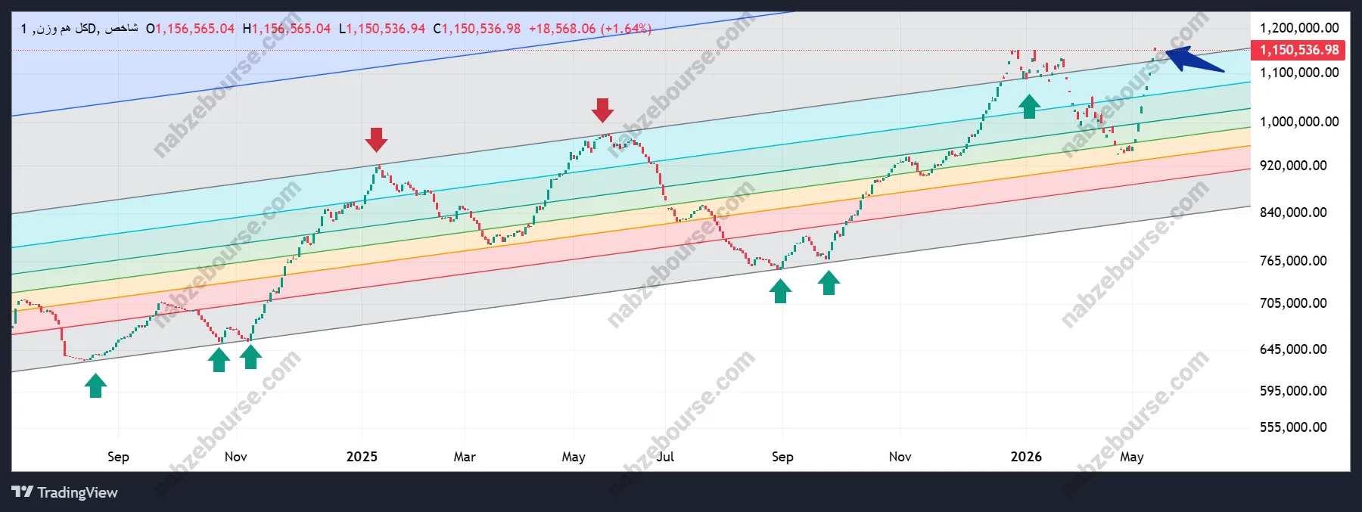Image resolution: width=1362 pixels, height=512 pixels.
Task: Select the red current price label 1,150,536.98
Action: point(1298,50)
